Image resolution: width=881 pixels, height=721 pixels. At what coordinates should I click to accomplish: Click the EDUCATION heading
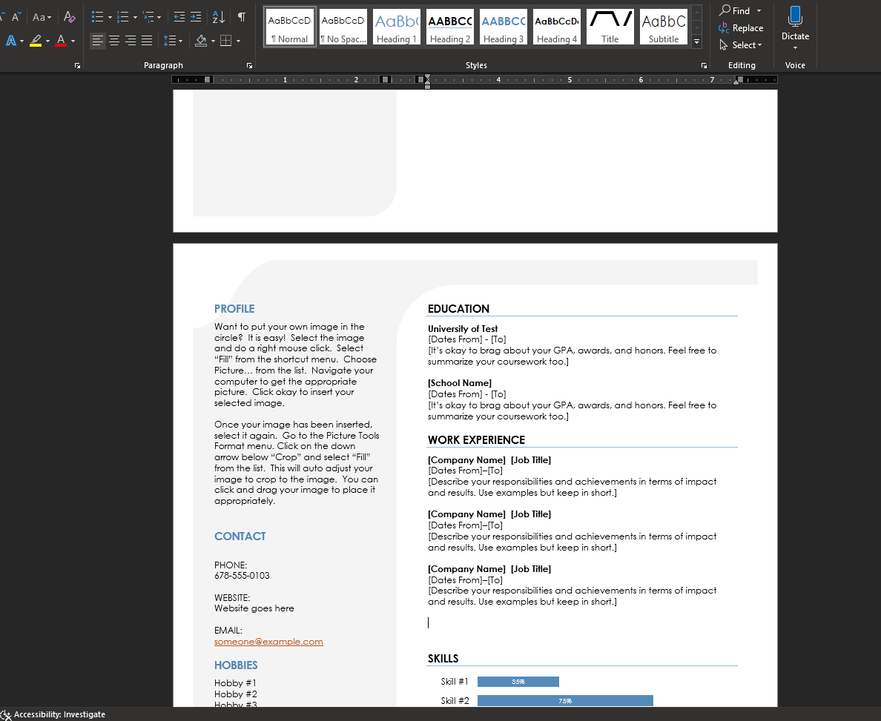(458, 309)
